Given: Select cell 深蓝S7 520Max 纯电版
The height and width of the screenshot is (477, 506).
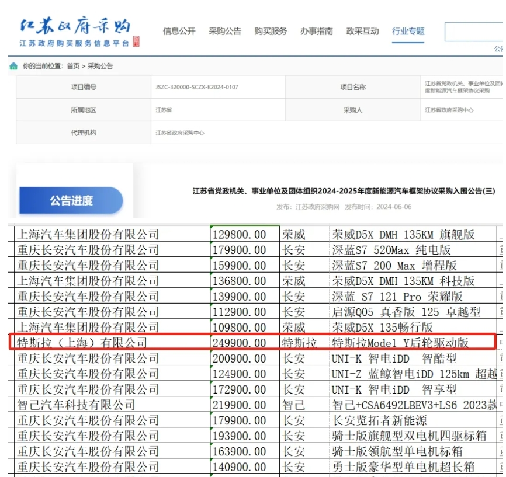Looking at the screenshot, I should (x=413, y=250).
